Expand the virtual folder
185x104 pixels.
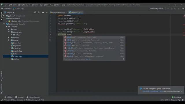[x=11, y=35]
